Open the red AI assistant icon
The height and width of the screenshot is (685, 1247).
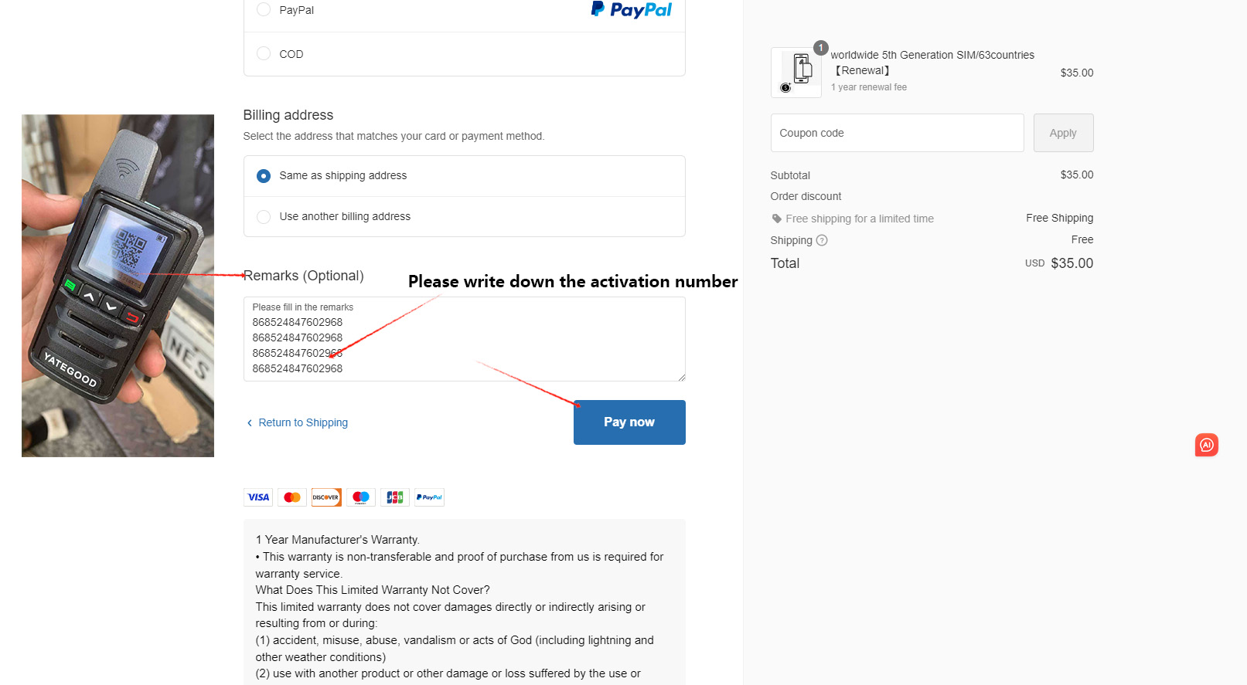click(1206, 445)
